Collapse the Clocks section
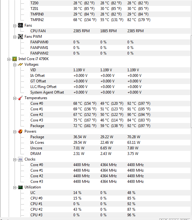Image resolution: width=192 pixels, height=220 pixels. [x=15, y=160]
